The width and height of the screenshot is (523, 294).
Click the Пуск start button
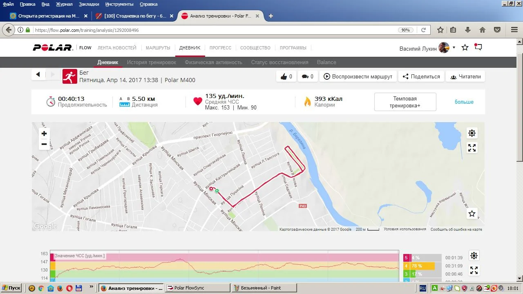[11, 288]
